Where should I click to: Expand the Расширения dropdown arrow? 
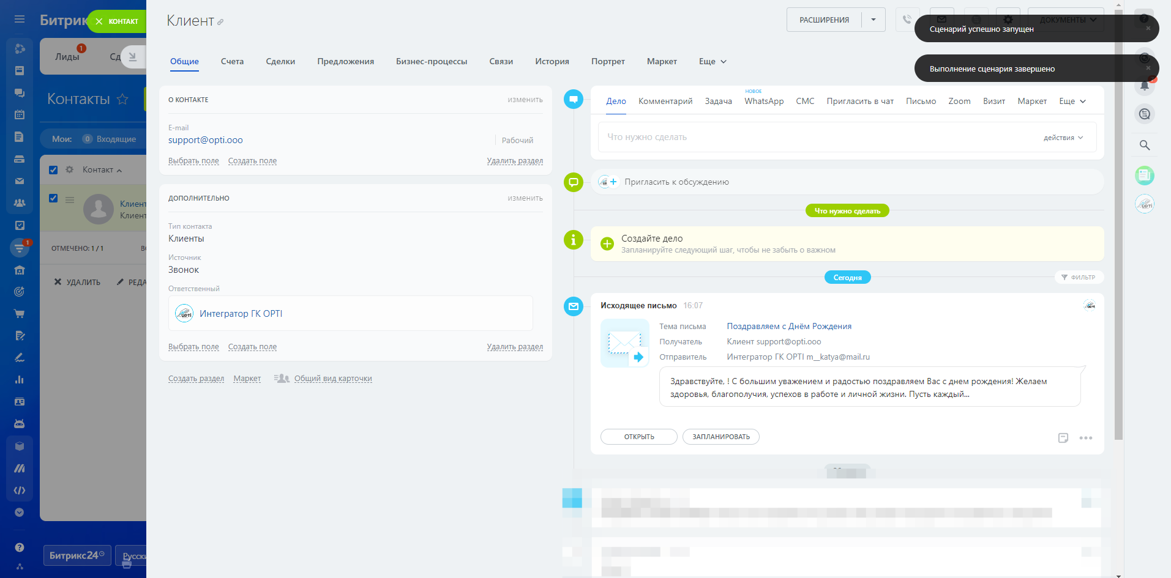tap(873, 20)
